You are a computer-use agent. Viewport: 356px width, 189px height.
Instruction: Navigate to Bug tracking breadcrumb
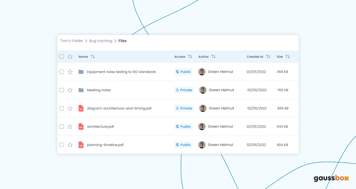coord(101,41)
